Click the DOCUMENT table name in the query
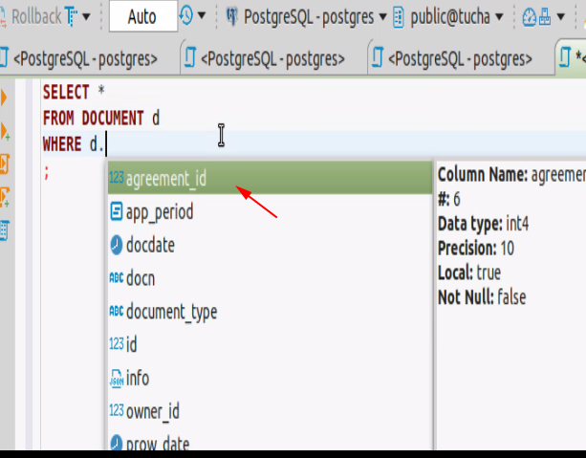586x458 pixels. click(113, 119)
